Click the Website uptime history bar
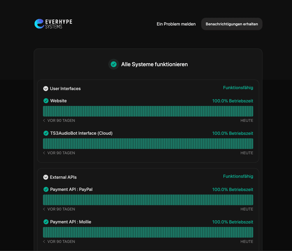292x251 pixels. pyautogui.click(x=148, y=111)
